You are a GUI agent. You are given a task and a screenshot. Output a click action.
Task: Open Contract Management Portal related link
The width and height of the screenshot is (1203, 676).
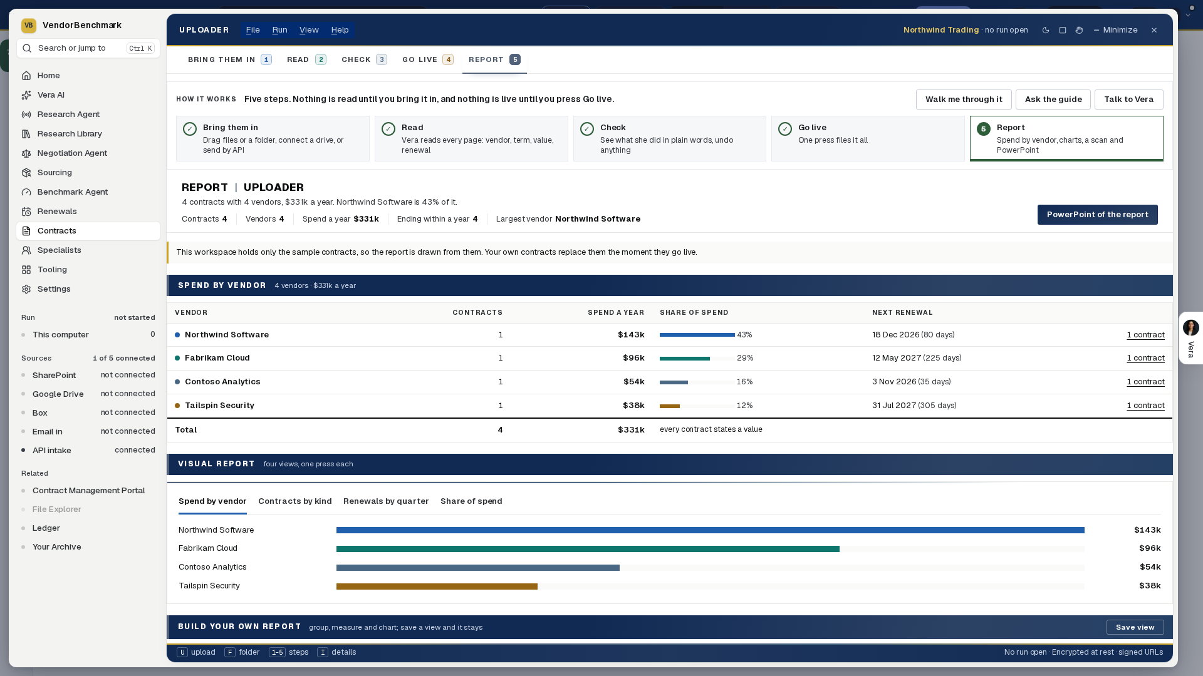point(88,491)
